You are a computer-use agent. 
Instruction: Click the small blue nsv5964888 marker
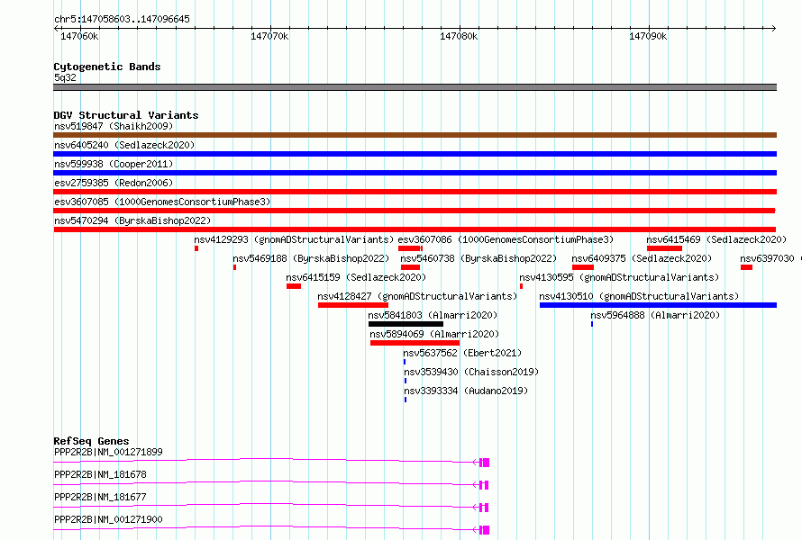(592, 324)
